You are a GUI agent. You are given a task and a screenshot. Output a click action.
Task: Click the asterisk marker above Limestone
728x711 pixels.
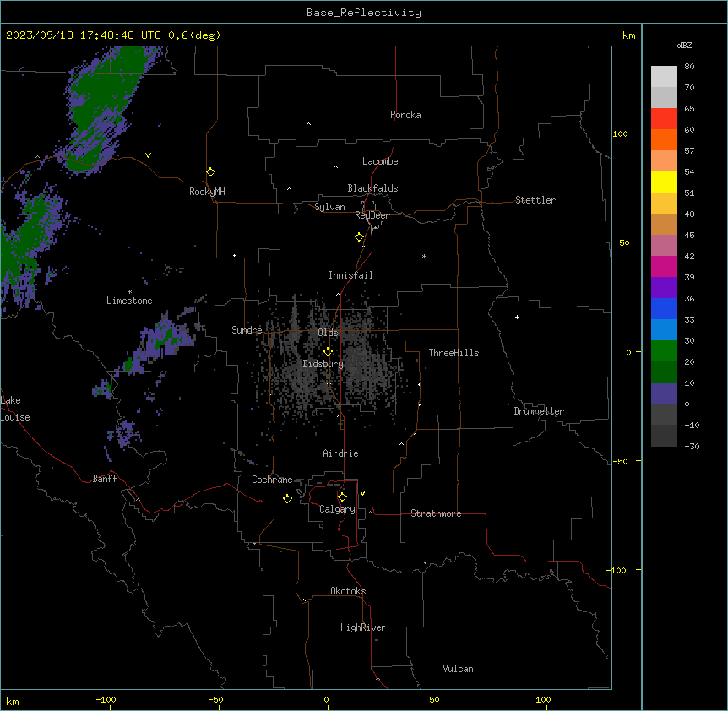tap(129, 292)
